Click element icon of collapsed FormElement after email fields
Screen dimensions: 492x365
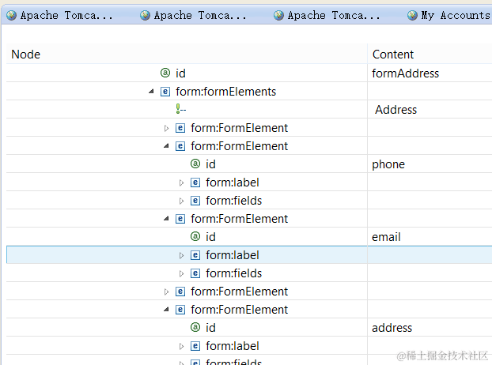click(x=180, y=292)
